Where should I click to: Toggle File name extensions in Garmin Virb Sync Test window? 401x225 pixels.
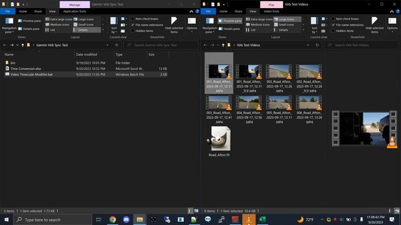point(147,25)
